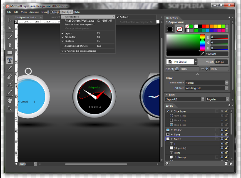Image resolution: width=241 pixels, height=178 pixels.
Task: Open the File menu
Action: pyautogui.click(x=9, y=12)
